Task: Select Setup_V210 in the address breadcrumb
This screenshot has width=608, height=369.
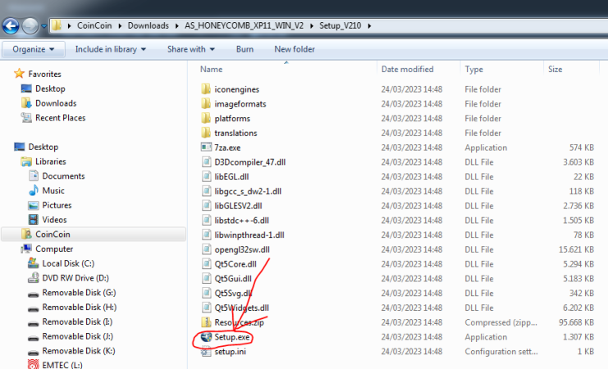Action: click(x=340, y=25)
